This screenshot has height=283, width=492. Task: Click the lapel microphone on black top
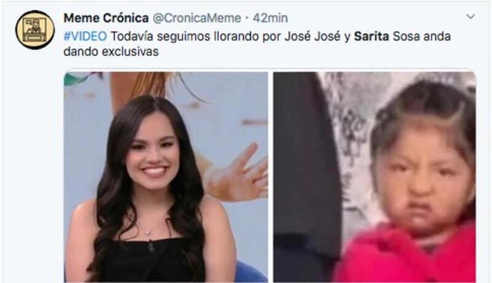click(151, 247)
